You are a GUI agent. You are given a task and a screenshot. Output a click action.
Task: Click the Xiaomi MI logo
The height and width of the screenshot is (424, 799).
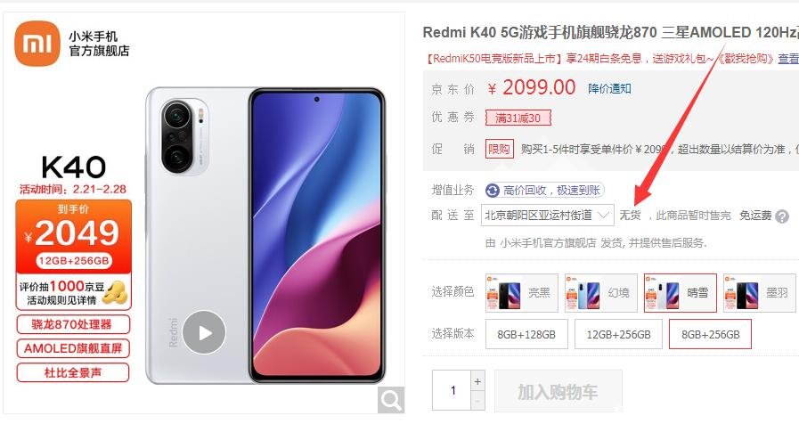click(37, 44)
